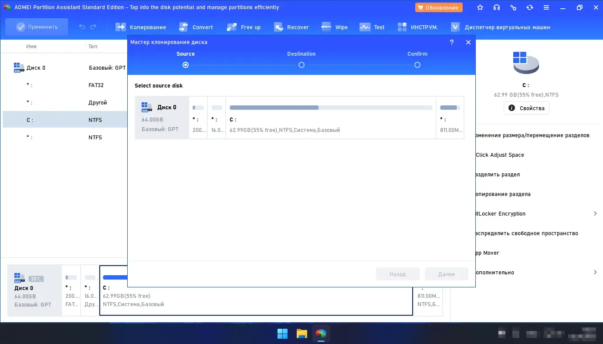Click the headset support icon
Screen dimensions: 603x344
497,7
